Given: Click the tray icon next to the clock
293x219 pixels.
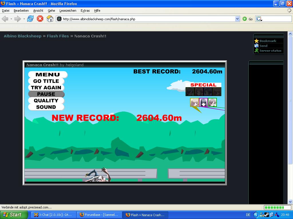Looking at the screenshot, I should pyautogui.click(x=277, y=215).
